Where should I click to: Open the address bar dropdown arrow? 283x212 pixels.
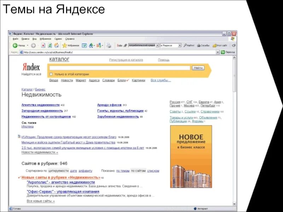[x=218, y=52]
